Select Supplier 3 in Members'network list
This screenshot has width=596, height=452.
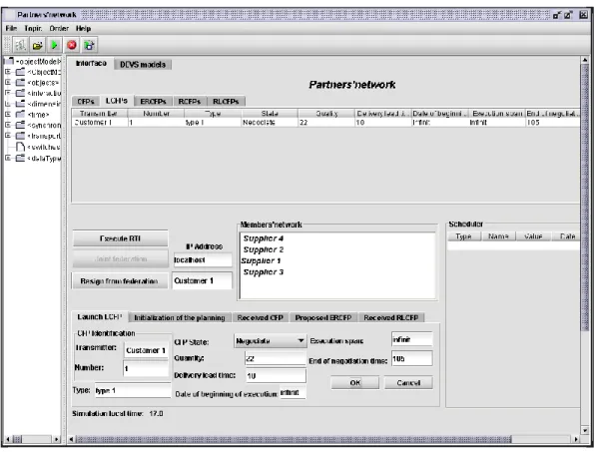pos(263,272)
